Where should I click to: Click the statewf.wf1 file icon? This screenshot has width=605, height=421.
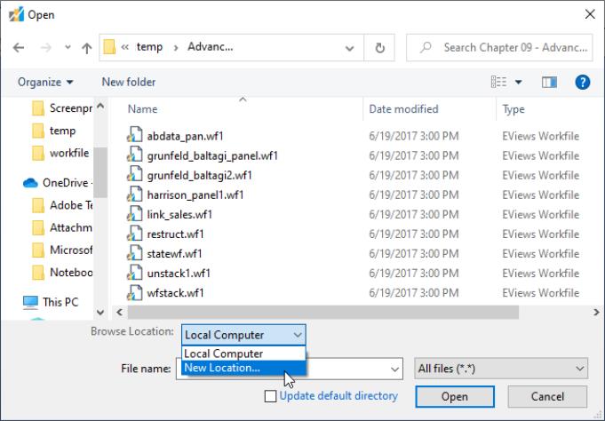(135, 253)
